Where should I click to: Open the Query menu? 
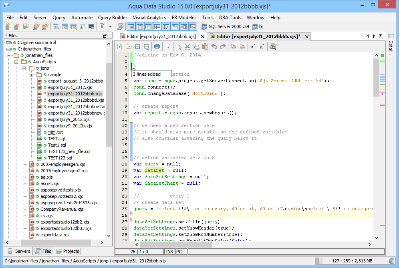pos(59,17)
